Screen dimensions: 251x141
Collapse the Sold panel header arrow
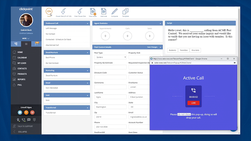[87, 95]
